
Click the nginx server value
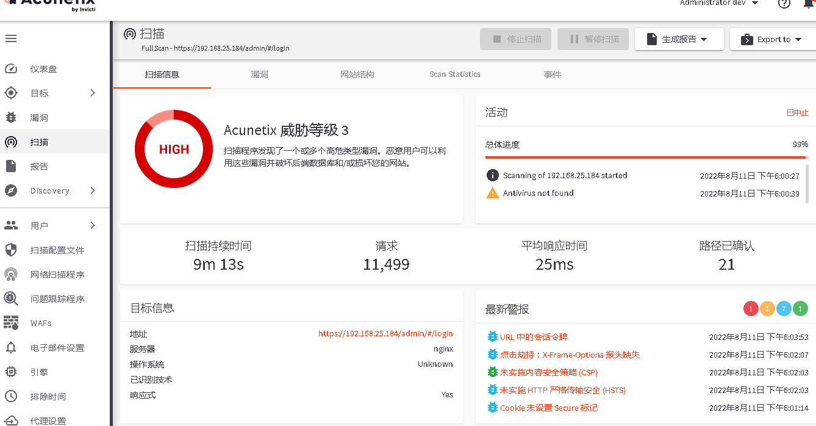443,349
